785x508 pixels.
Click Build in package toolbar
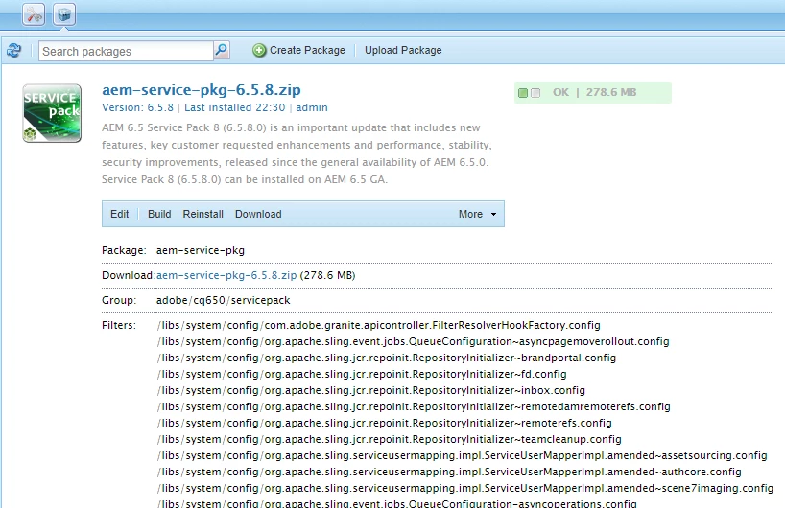(x=159, y=214)
